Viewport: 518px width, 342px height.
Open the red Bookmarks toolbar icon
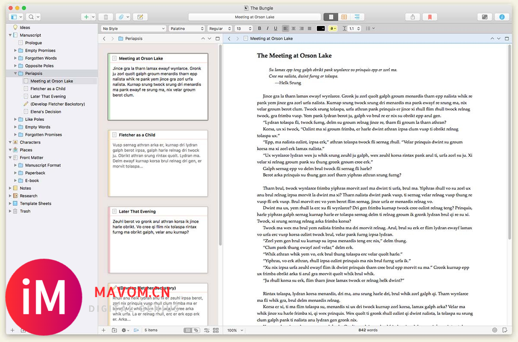430,17
